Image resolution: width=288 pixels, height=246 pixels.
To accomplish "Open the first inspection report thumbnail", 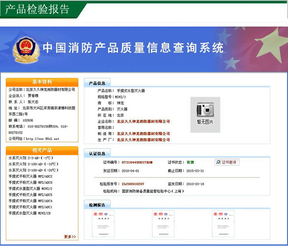I will [103, 224].
